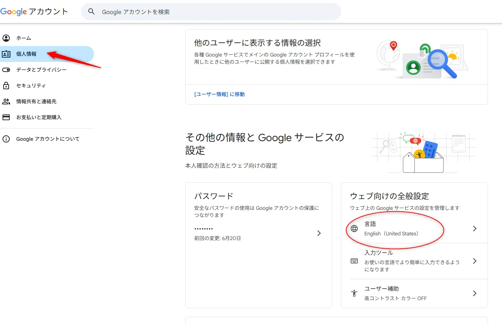Expand the 入力ツール row chevron
This screenshot has width=502, height=325.
coord(475,261)
